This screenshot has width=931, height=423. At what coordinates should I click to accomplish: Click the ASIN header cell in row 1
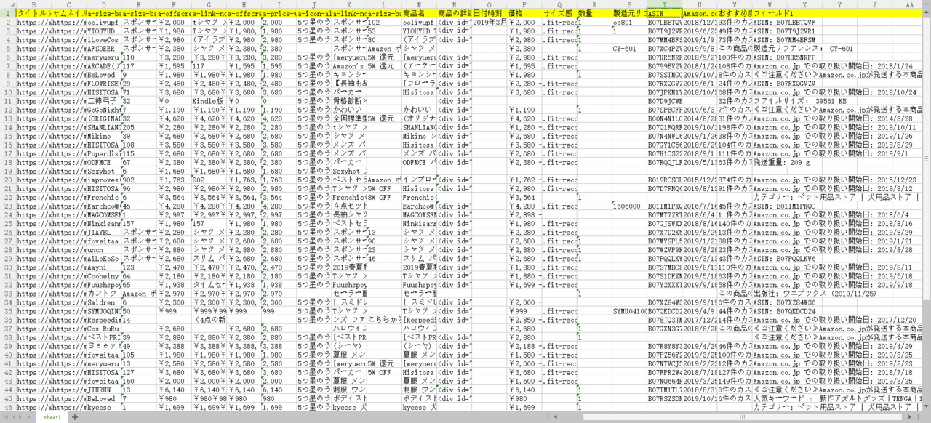[x=665, y=13]
